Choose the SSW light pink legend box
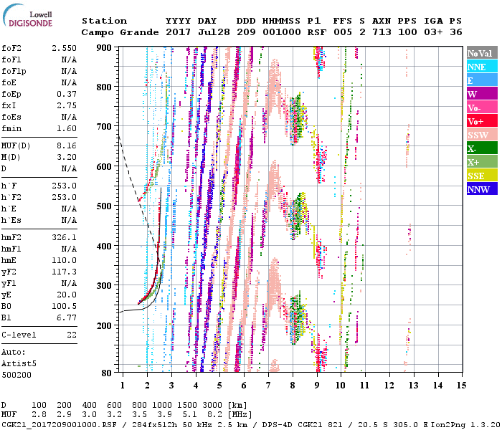 482,135
